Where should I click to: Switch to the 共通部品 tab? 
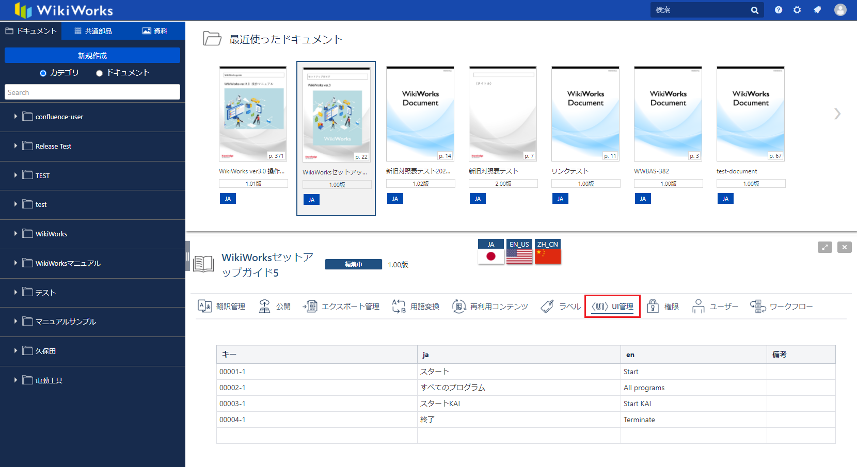tap(93, 31)
